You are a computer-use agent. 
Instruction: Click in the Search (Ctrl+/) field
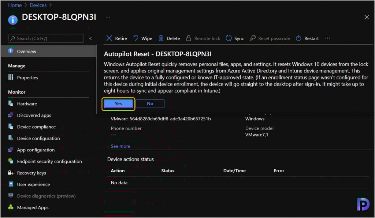46,38
